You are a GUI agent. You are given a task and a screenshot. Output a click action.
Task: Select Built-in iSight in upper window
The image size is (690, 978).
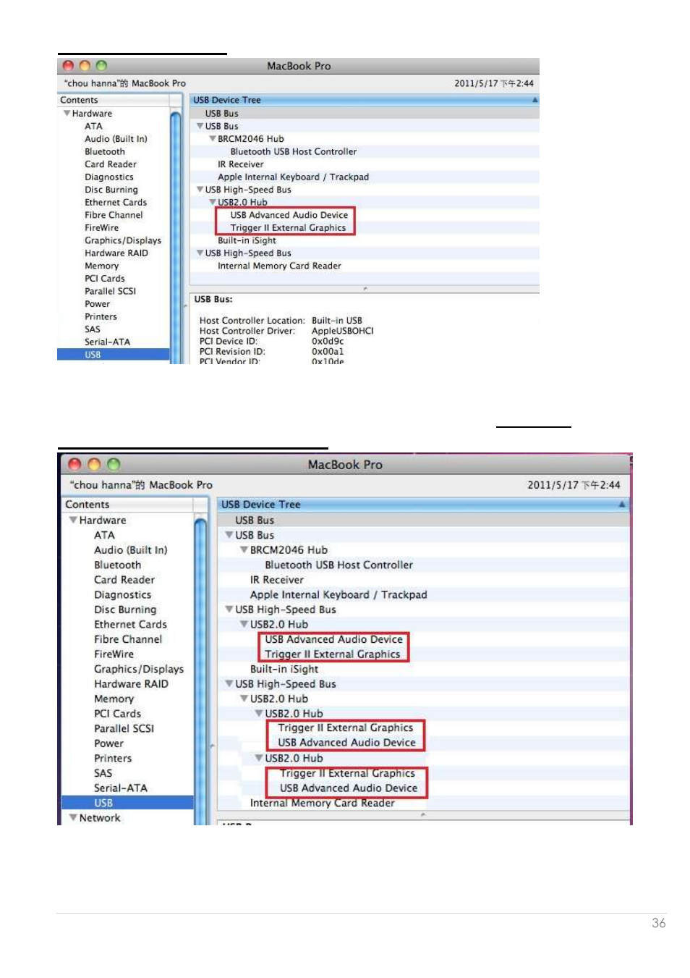(x=247, y=240)
